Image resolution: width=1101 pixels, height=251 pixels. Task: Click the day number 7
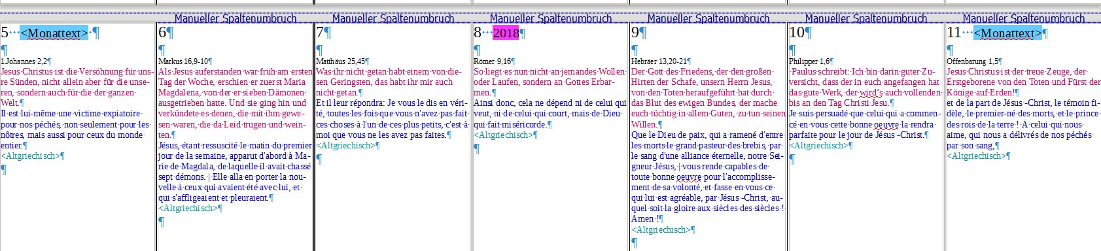(x=321, y=32)
